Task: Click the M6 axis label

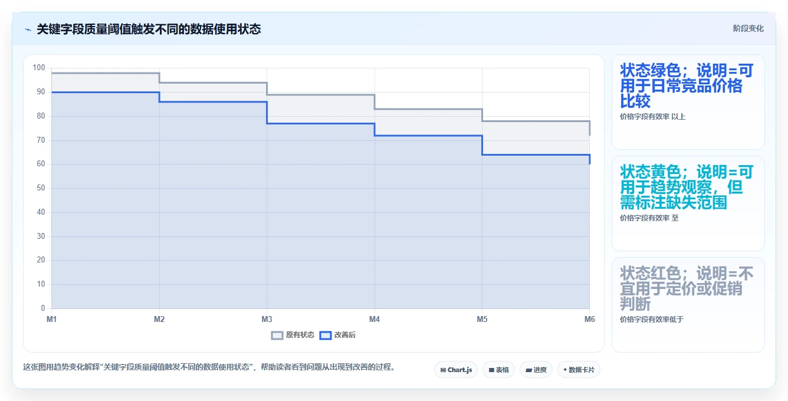Action: tap(590, 319)
